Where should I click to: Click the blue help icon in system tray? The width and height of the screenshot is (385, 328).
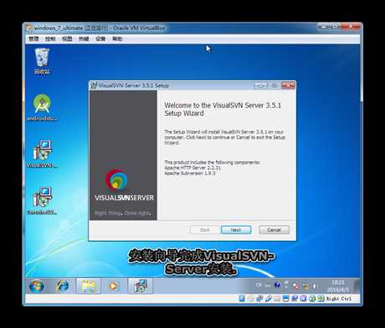(277, 285)
